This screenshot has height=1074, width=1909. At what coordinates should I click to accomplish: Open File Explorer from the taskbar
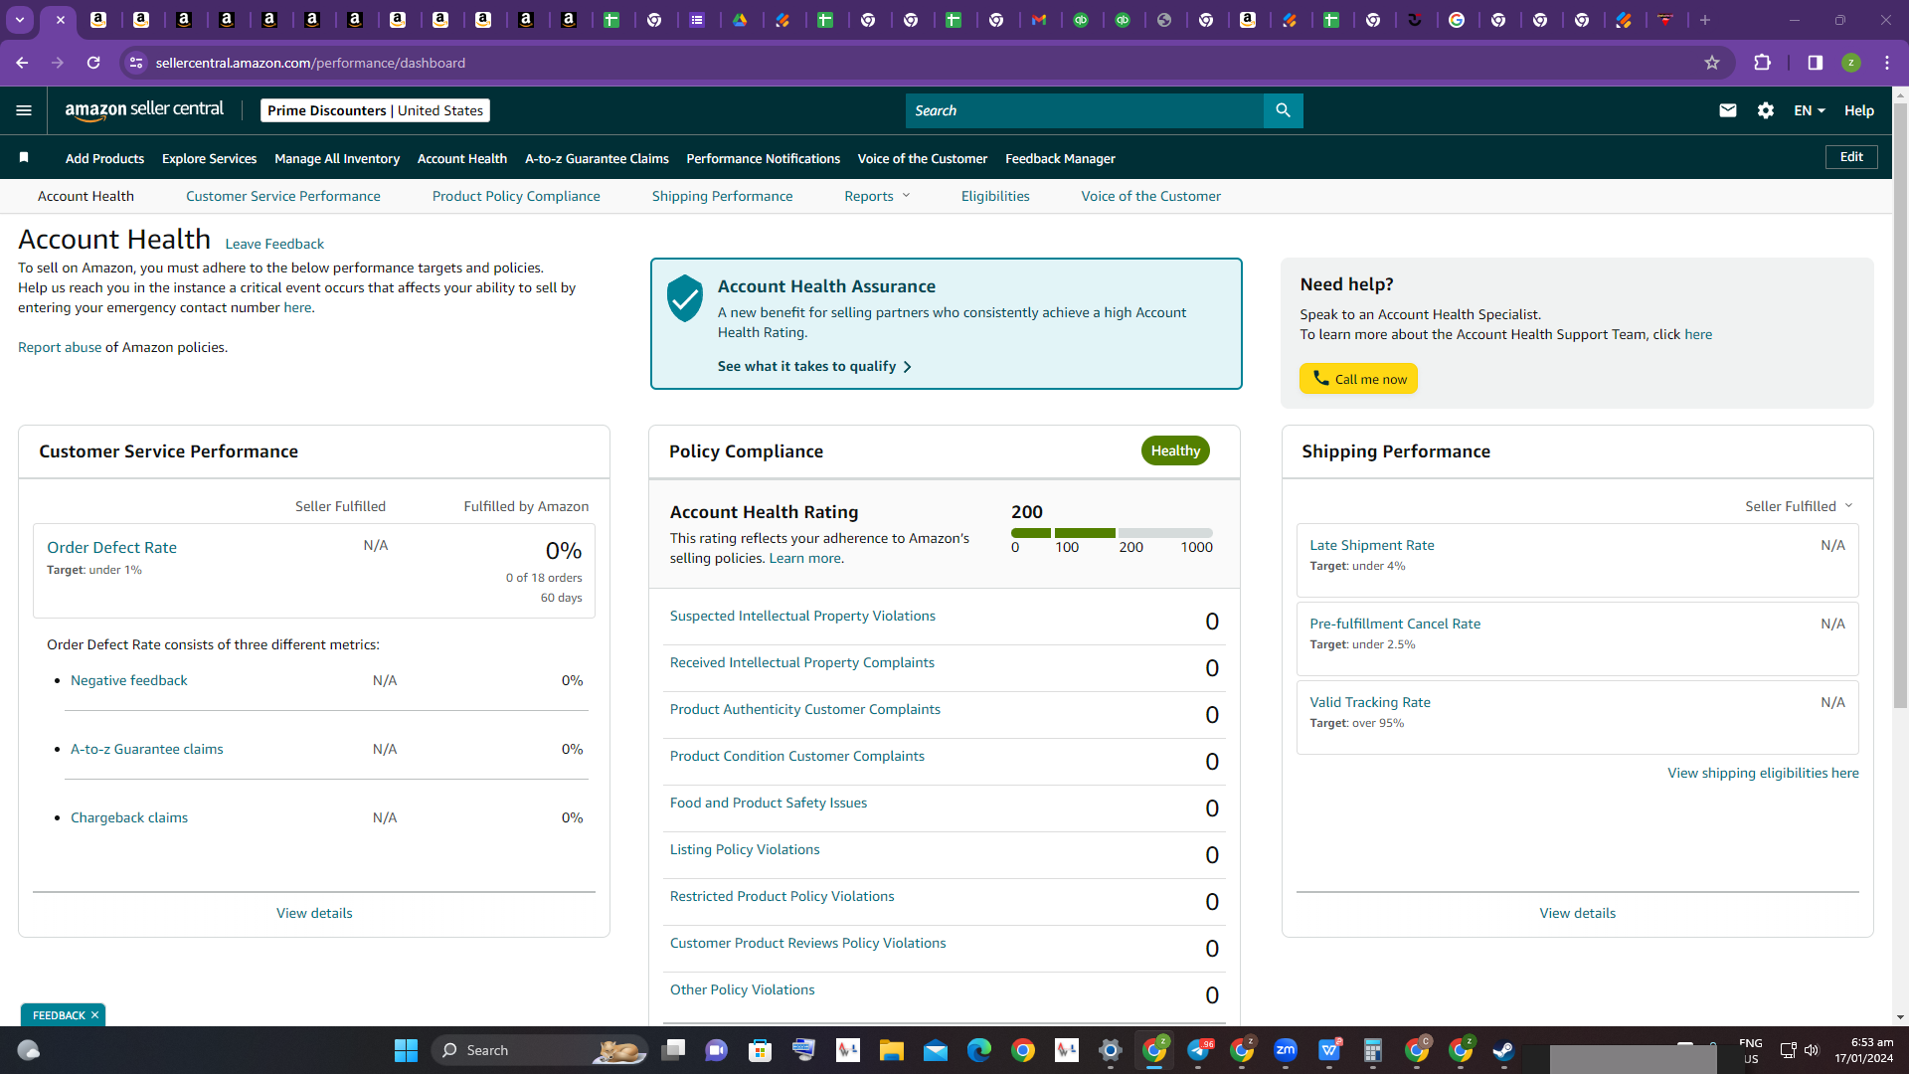point(891,1050)
